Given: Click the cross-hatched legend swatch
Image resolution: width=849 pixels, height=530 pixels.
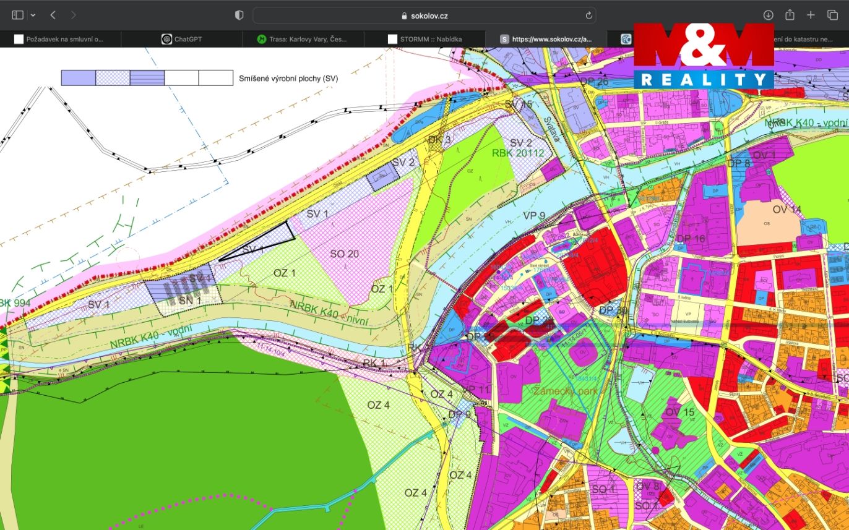Looking at the screenshot, I should point(113,78).
